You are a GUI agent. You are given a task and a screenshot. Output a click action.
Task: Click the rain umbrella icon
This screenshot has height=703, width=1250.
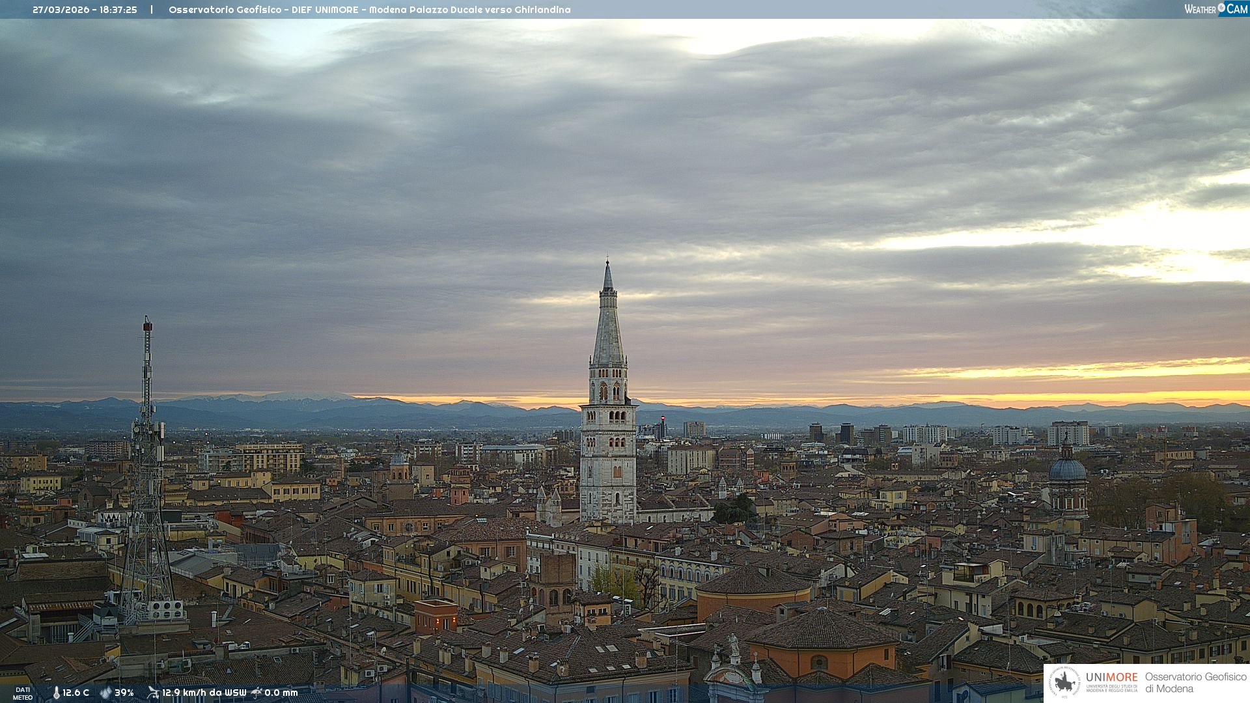(x=257, y=693)
